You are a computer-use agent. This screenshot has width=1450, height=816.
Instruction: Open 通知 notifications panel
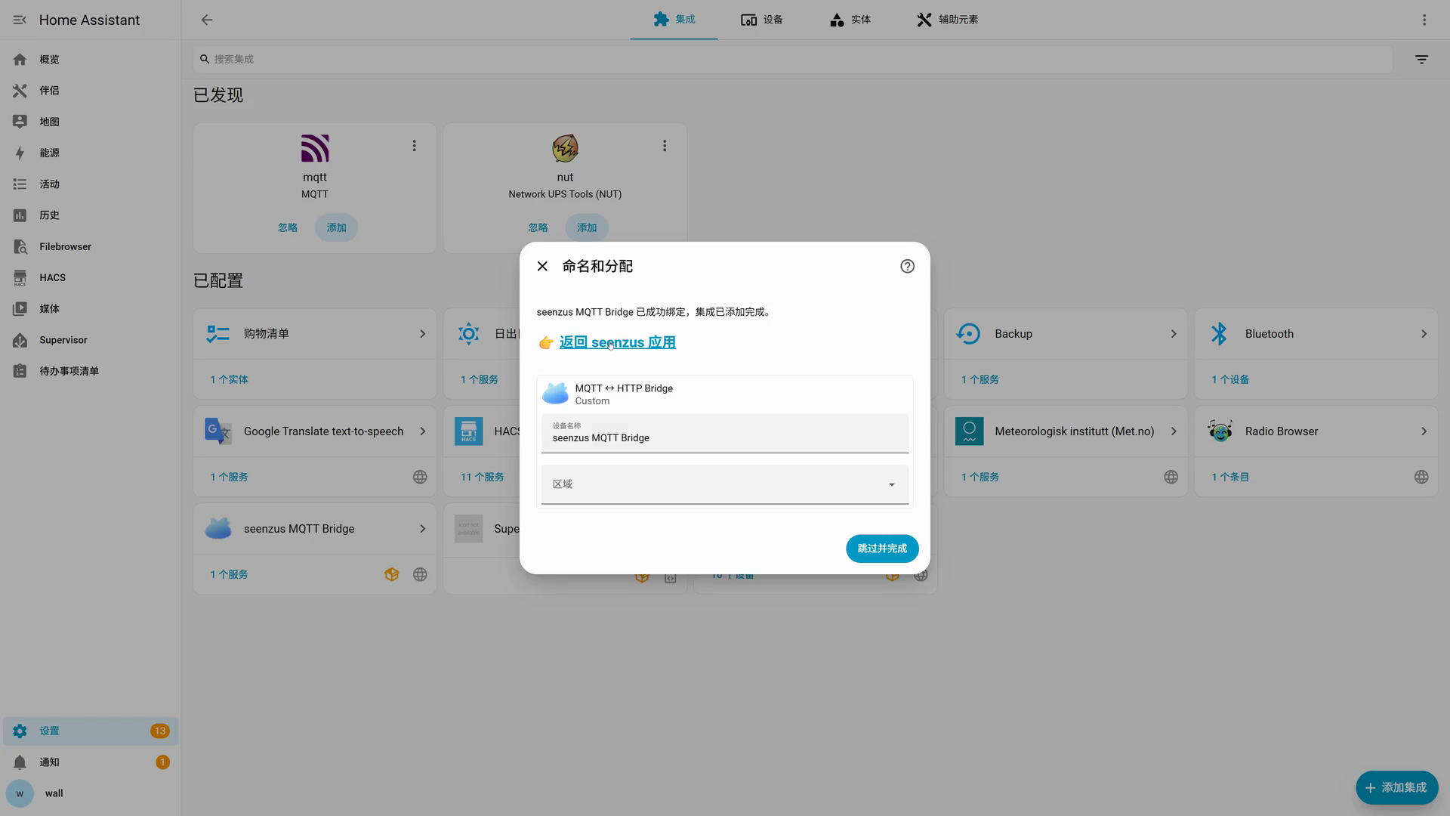pyautogui.click(x=91, y=762)
